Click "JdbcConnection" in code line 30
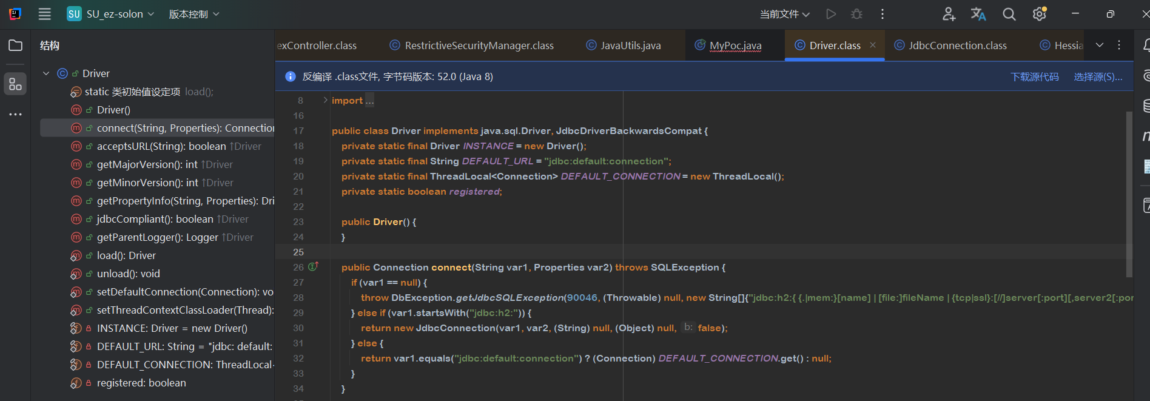1150x401 pixels. point(456,328)
